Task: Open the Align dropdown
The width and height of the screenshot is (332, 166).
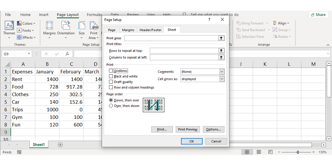Action: tap(281, 23)
